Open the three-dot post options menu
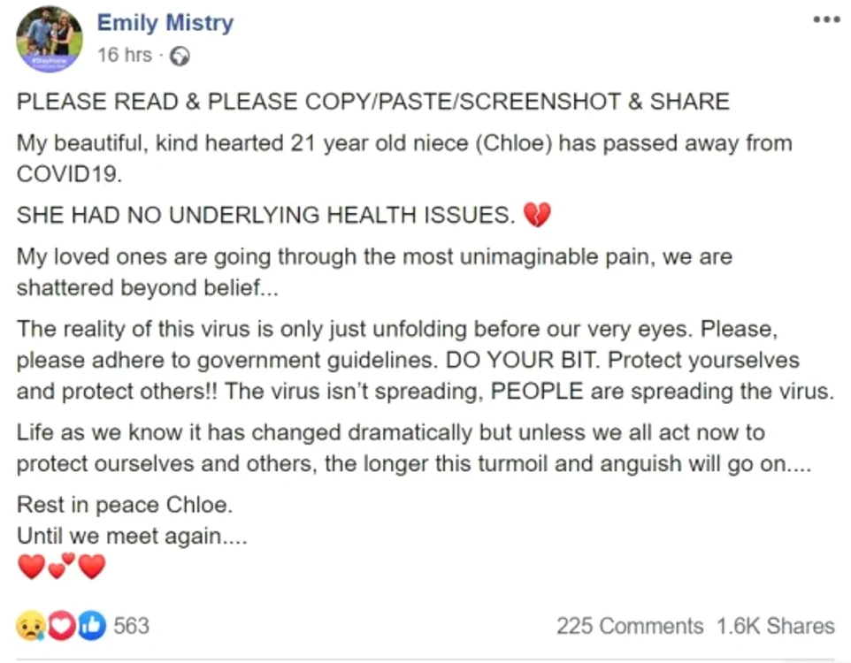Screen dimensions: 851x663 point(826,20)
